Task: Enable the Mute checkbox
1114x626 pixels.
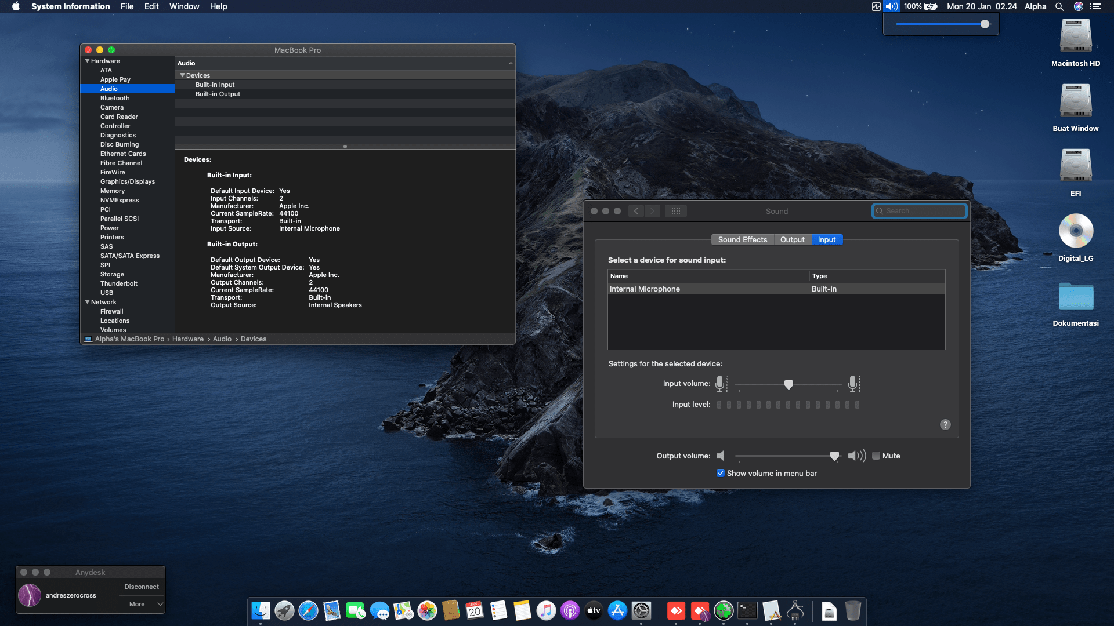Action: (876, 456)
